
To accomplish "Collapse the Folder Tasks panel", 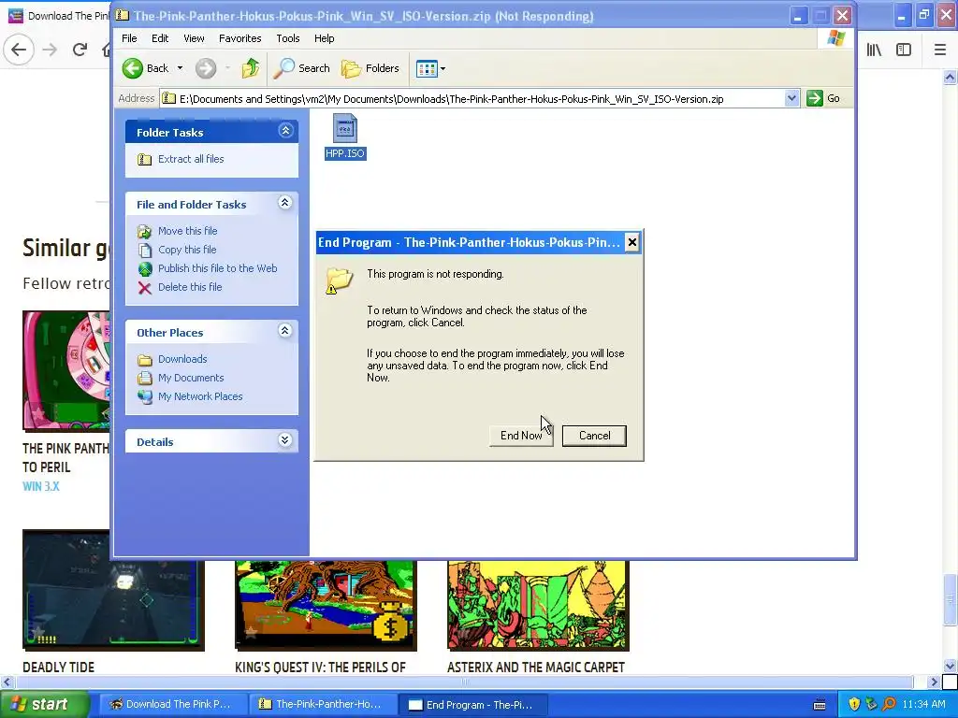I will [x=285, y=131].
